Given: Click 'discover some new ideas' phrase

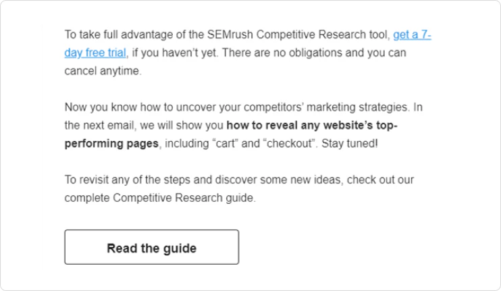Looking at the screenshot, I should pos(278,180).
